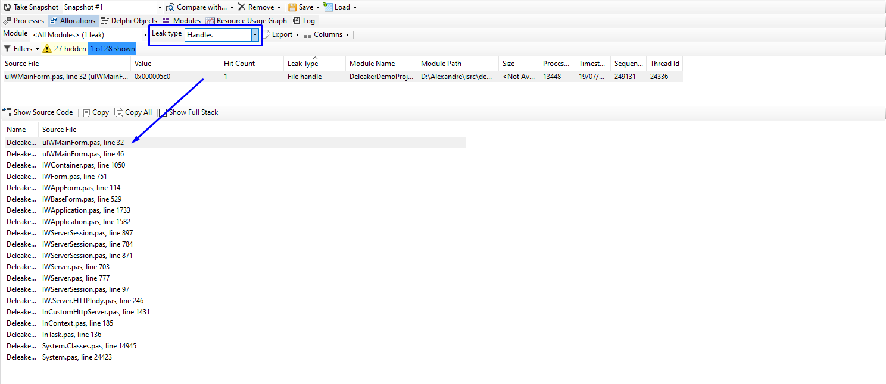Click the Load snapshot icon
The width and height of the screenshot is (886, 384).
328,7
